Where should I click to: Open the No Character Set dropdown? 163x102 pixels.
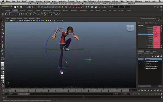(152, 94)
